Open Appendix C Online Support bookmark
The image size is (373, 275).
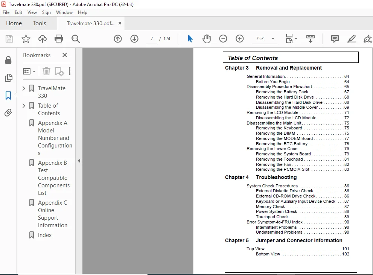(53, 214)
